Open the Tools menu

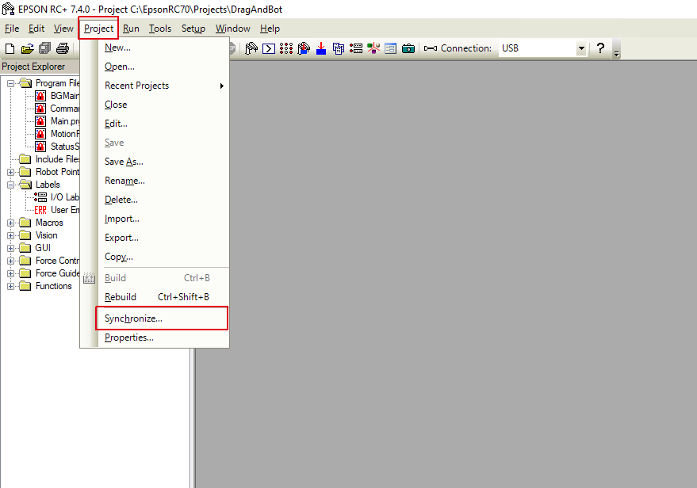(160, 29)
